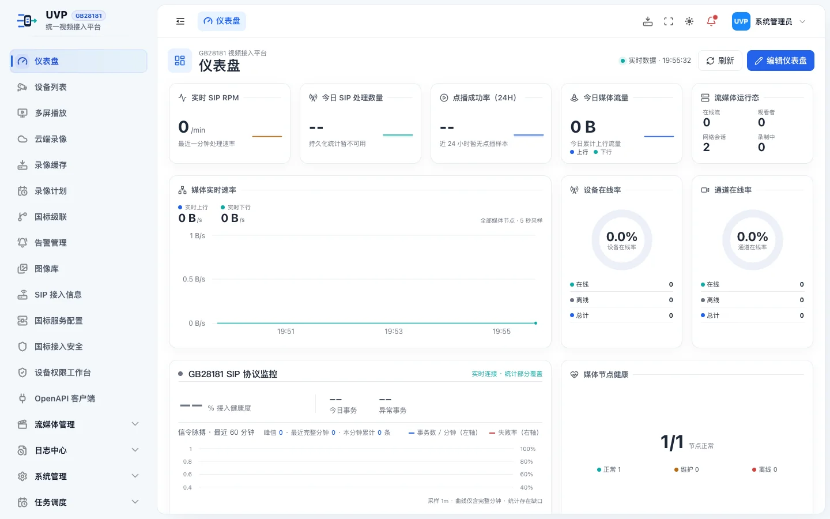Image resolution: width=830 pixels, height=519 pixels.
Task: Toggle the 实时上行 legend in 媒体实时速率
Action: [x=193, y=208]
